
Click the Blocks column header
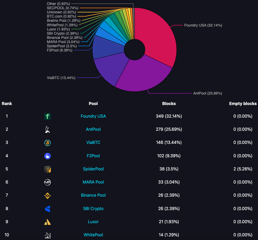coord(169,103)
